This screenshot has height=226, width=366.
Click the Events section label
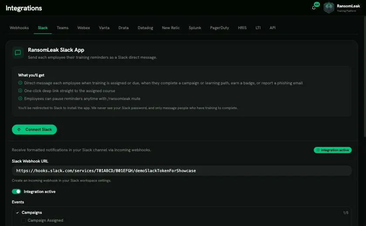[18, 202]
